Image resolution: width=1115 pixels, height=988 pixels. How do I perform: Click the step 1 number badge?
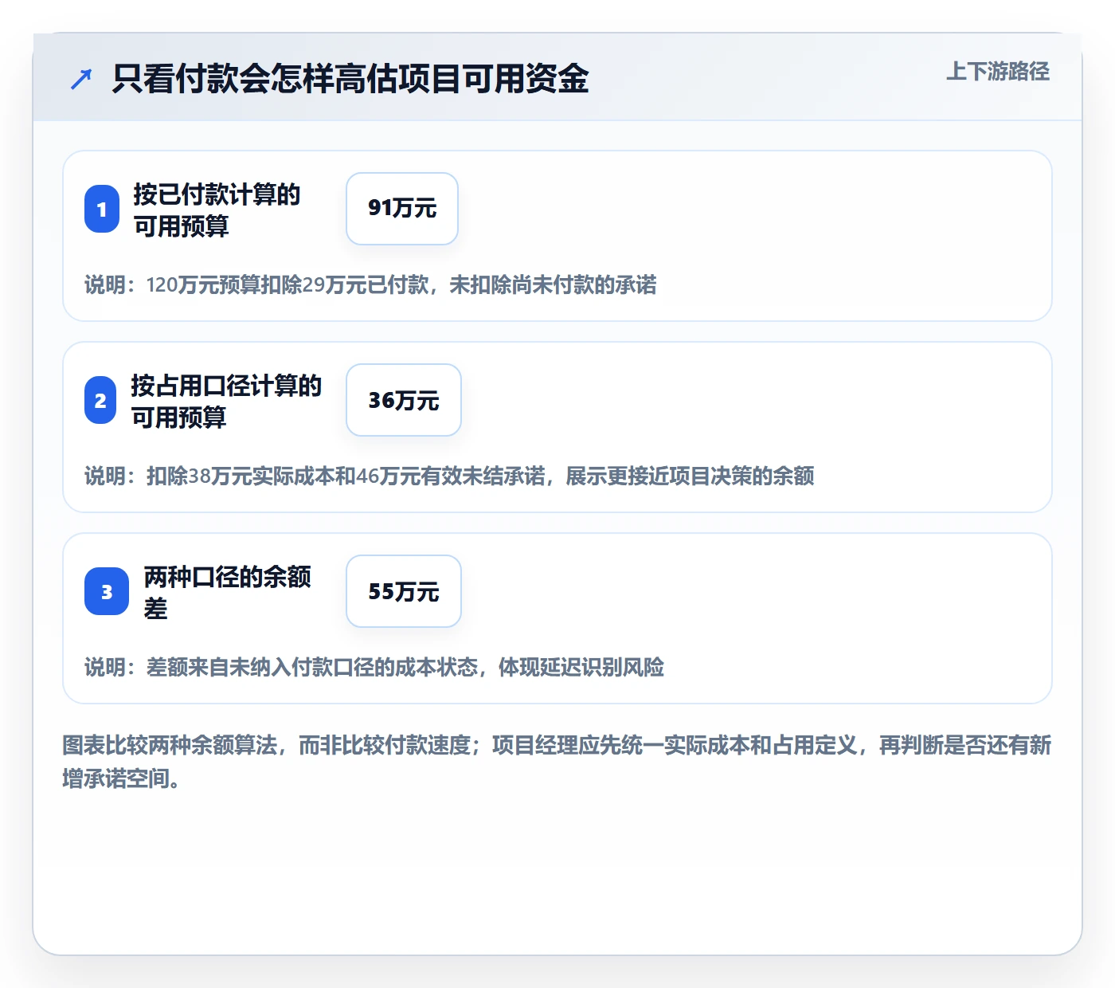tap(102, 209)
